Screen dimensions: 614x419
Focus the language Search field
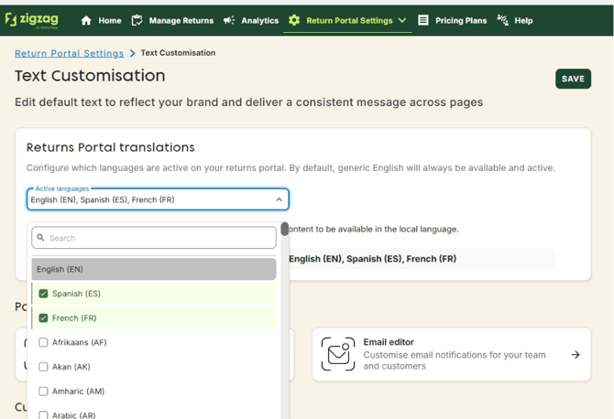(x=154, y=238)
